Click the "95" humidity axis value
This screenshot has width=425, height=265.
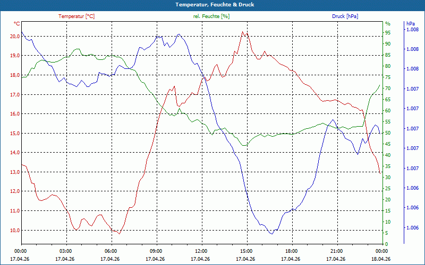388,33
